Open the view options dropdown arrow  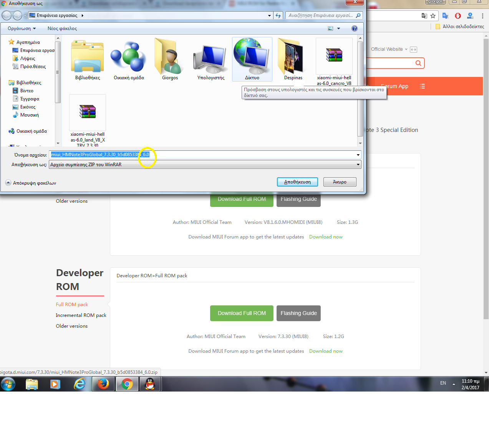coord(338,28)
